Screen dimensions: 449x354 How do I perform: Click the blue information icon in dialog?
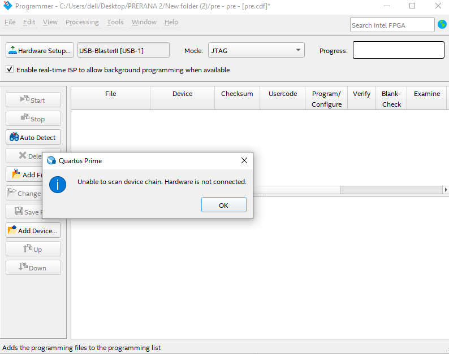pos(58,185)
